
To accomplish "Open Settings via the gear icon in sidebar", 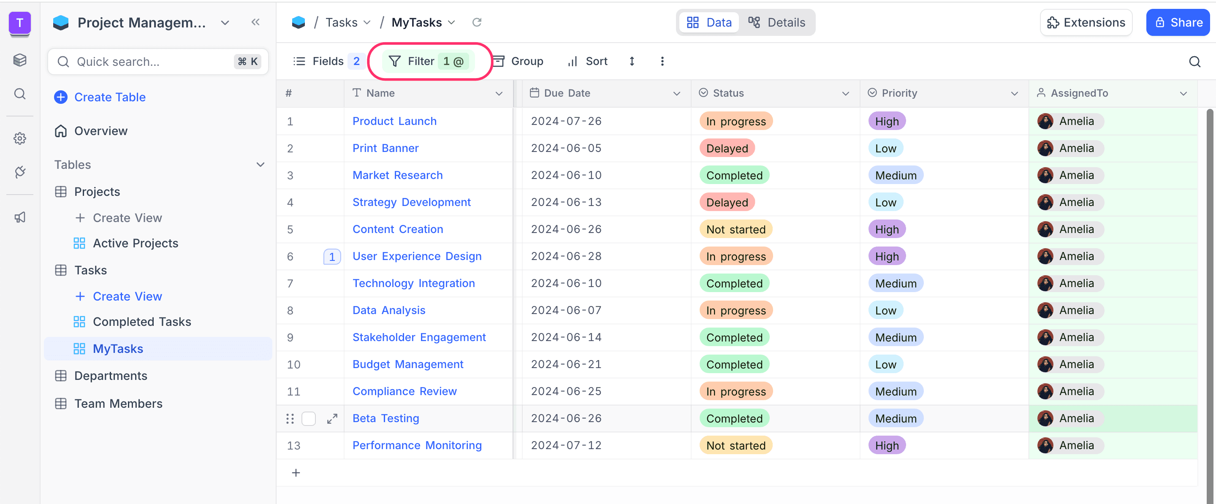I will point(20,138).
